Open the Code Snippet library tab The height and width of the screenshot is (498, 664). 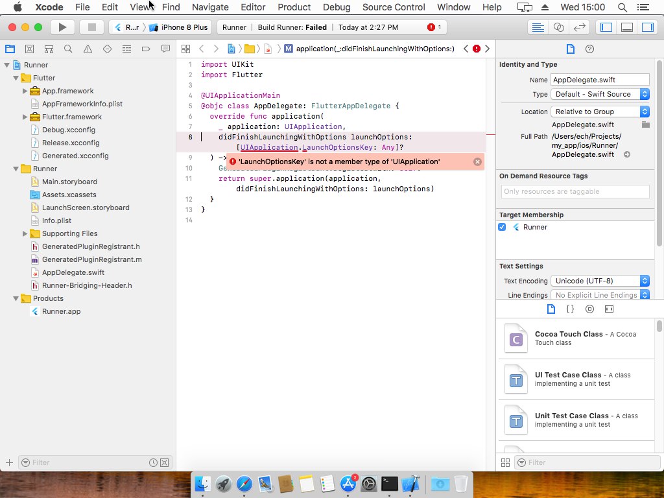[x=571, y=309]
